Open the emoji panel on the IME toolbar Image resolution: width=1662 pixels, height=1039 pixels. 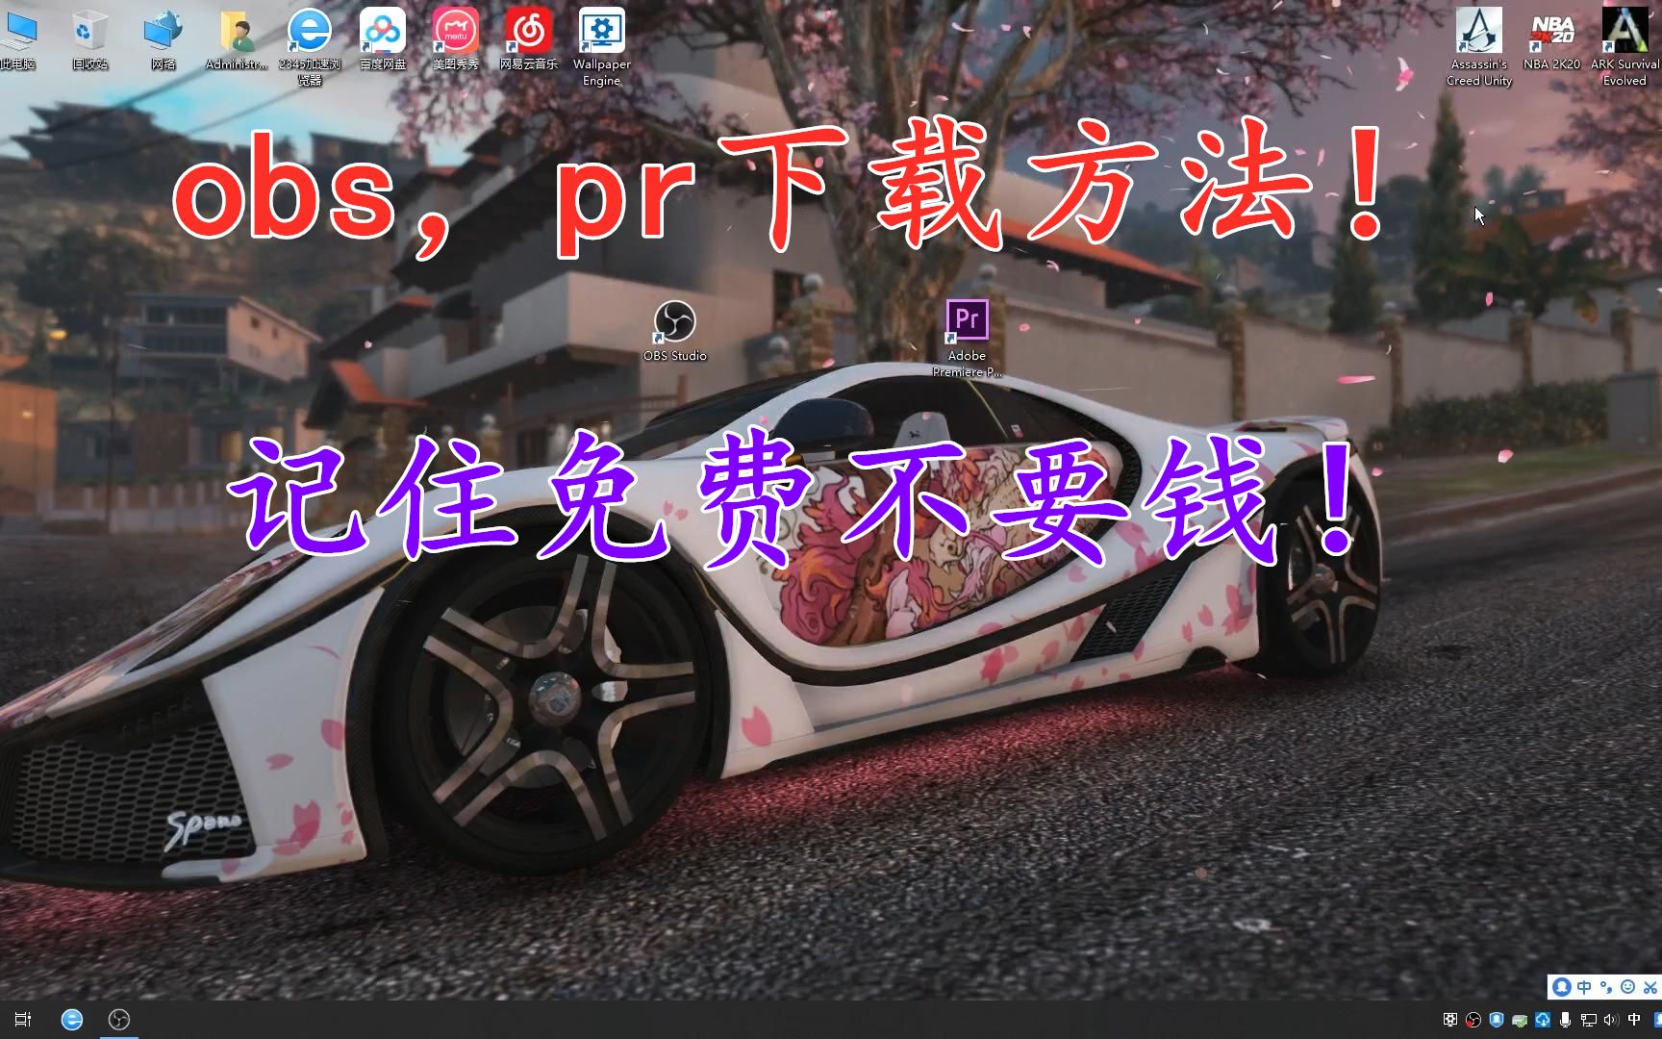coord(1627,987)
